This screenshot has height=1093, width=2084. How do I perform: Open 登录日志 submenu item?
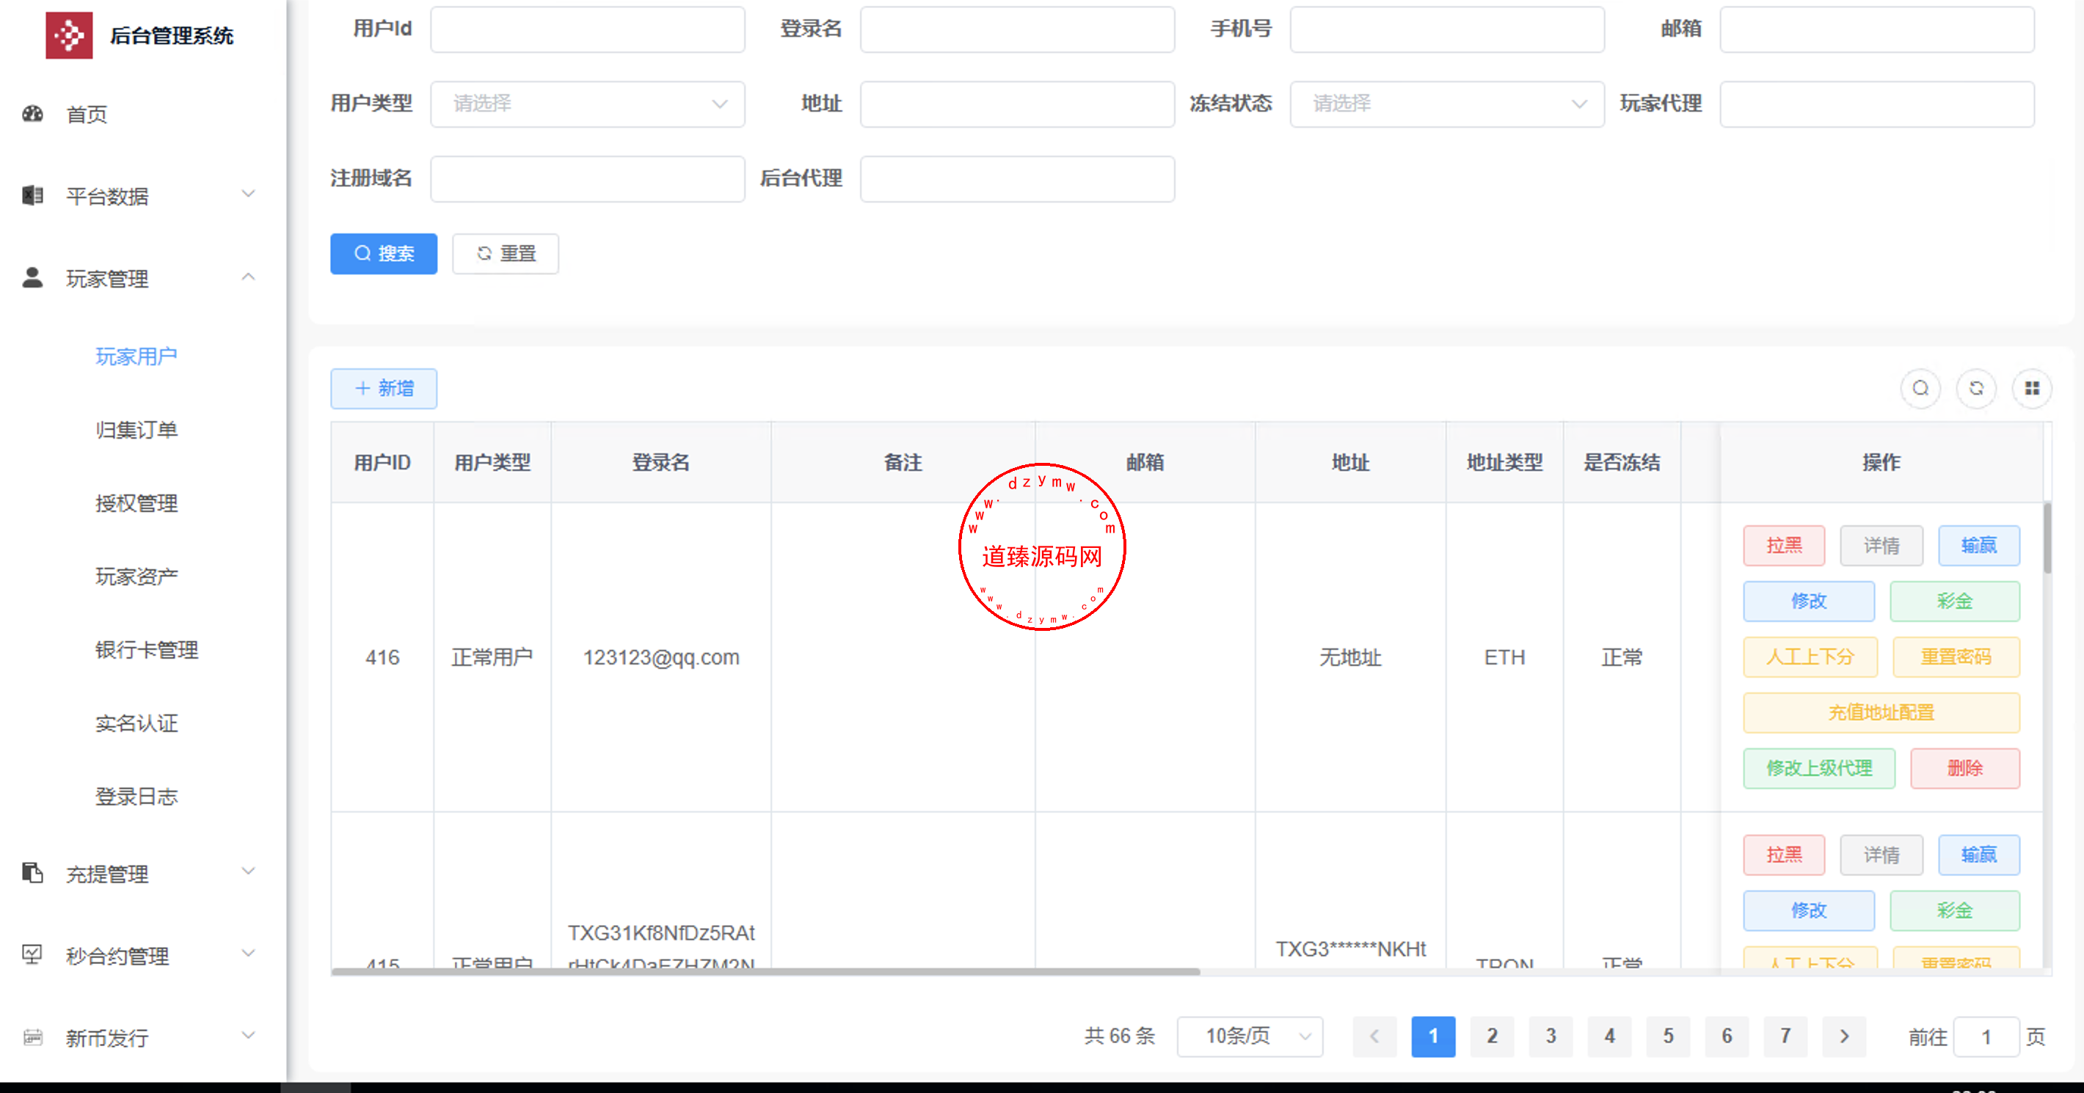pos(136,796)
